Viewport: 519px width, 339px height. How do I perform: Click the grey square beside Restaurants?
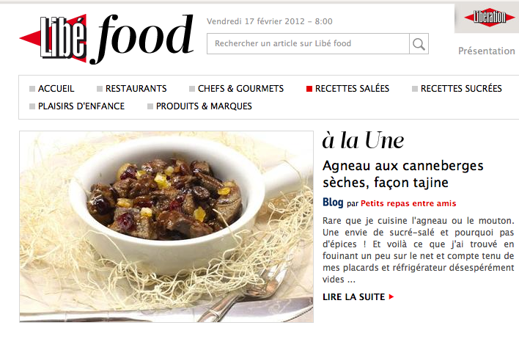pos(100,89)
